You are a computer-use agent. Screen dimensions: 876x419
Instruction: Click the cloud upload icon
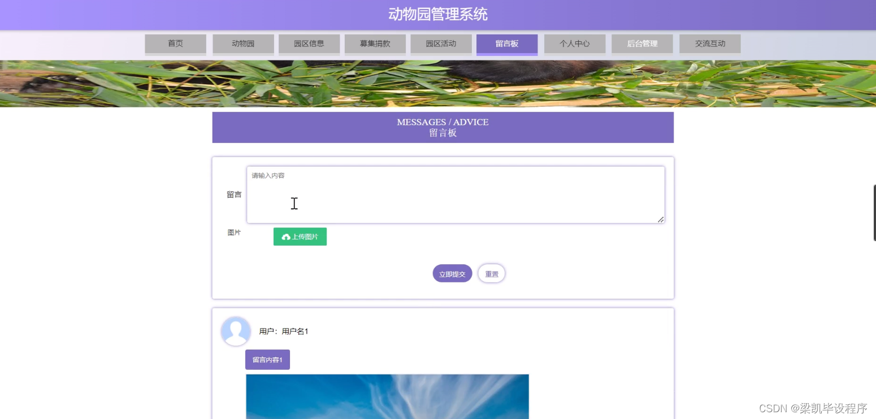[x=286, y=237]
